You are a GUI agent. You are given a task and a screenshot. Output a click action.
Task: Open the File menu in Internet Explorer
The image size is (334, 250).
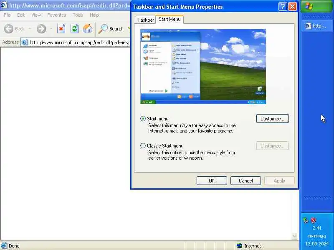coord(7,15)
